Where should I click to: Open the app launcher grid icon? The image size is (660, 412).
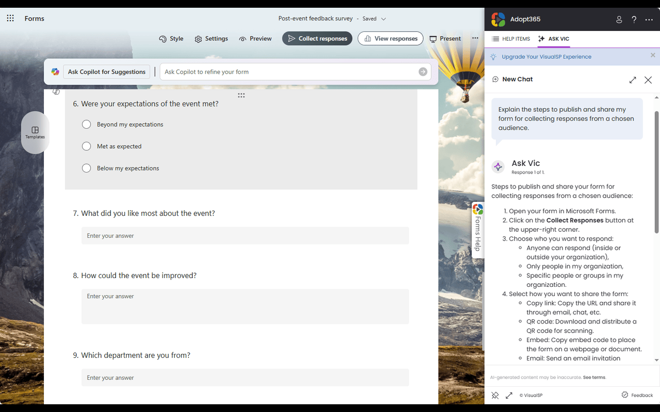[10, 19]
